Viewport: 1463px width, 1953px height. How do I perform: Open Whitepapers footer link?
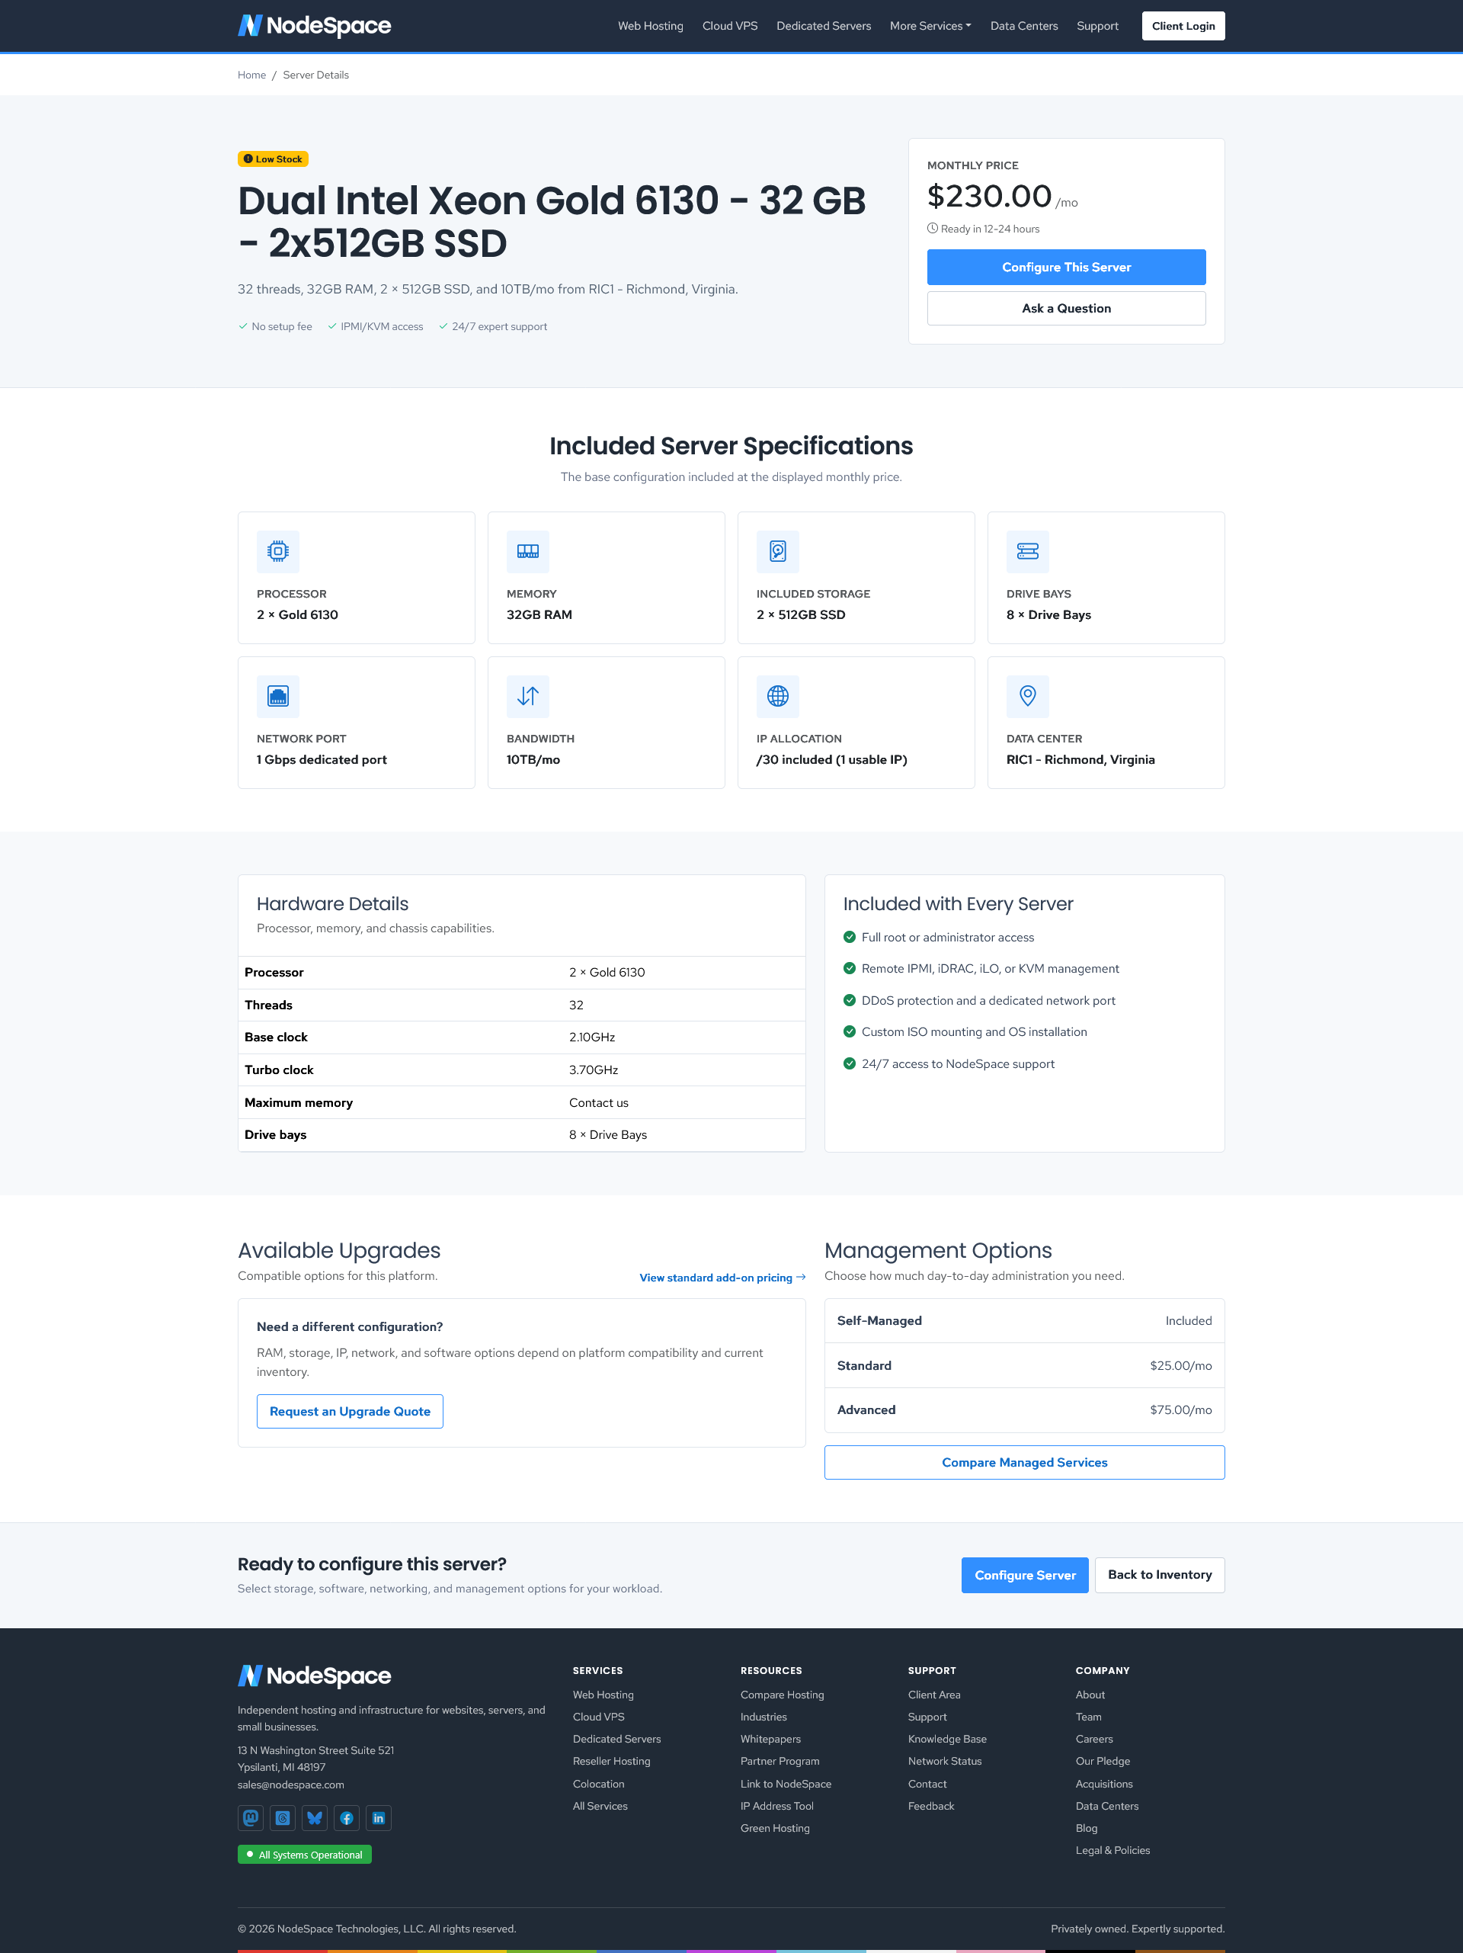pyautogui.click(x=770, y=1740)
